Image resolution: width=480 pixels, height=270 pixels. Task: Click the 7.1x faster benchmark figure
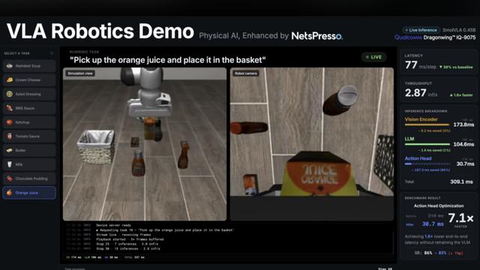coord(460,218)
